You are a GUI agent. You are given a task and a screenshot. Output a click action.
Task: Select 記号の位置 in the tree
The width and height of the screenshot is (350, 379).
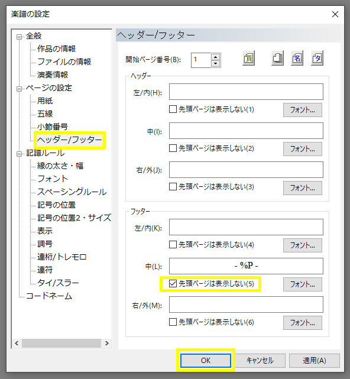click(56, 205)
